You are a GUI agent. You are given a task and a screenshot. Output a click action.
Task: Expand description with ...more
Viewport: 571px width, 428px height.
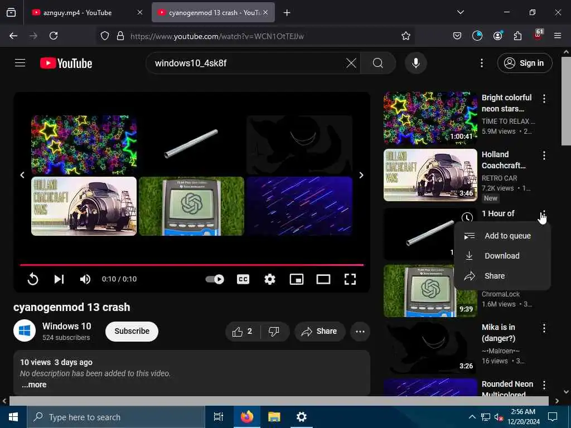pos(34,385)
